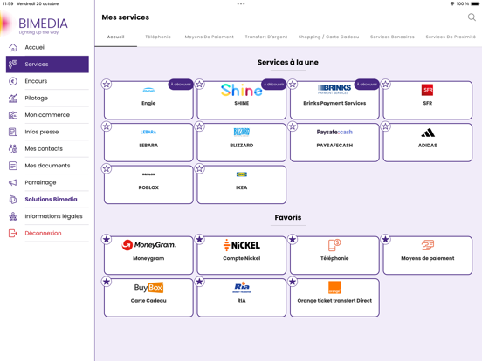
Task: Open Encours in the sidebar menu
Action: (47, 81)
